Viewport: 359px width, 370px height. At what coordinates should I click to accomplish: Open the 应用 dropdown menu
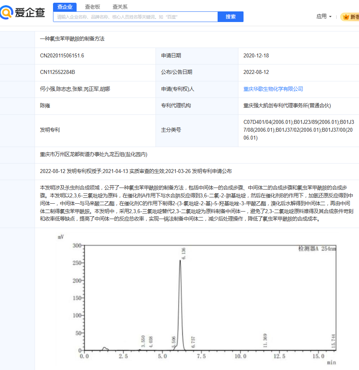click(324, 17)
